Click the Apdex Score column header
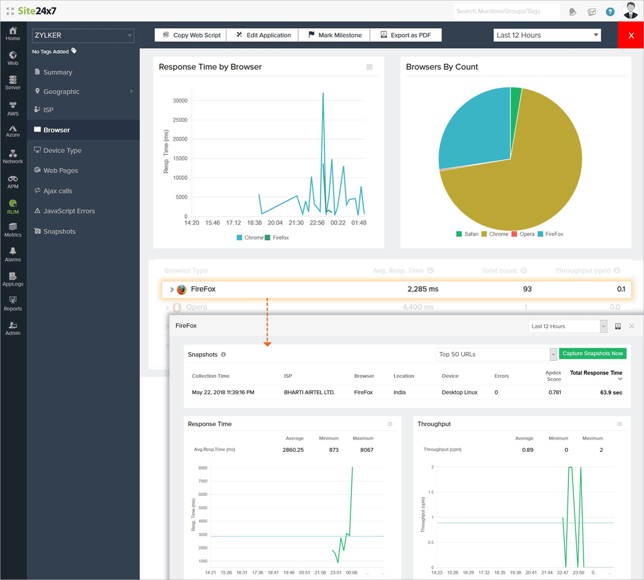 point(553,376)
